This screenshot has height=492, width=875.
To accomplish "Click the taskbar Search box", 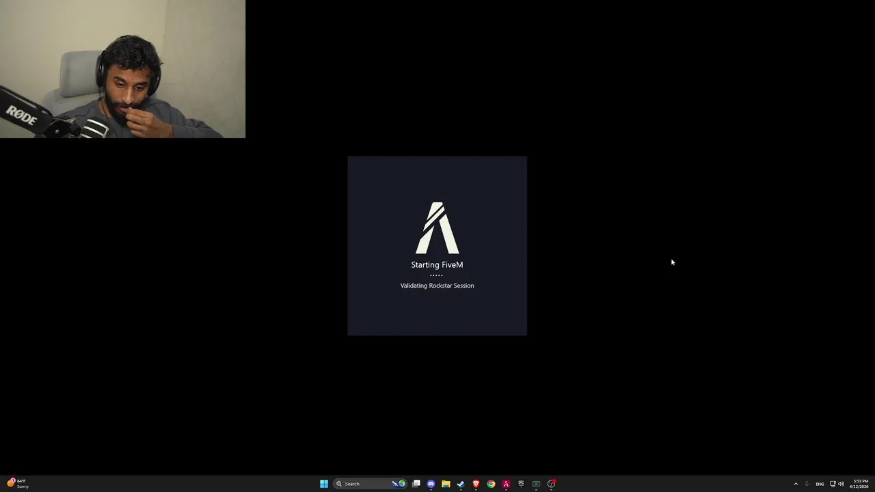I will pyautogui.click(x=369, y=484).
